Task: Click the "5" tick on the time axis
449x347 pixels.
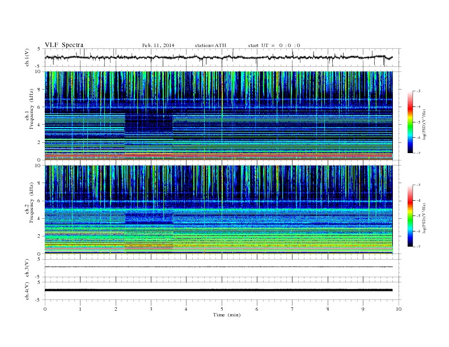Action: point(222,309)
